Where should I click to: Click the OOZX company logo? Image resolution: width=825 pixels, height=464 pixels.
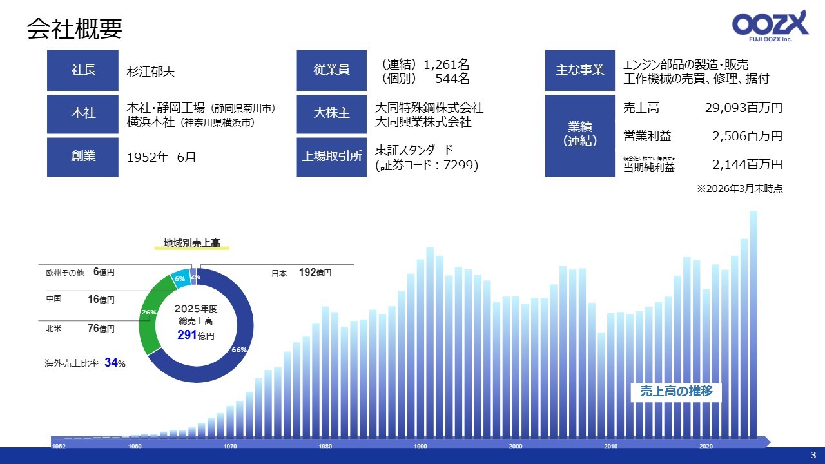pyautogui.click(x=770, y=26)
